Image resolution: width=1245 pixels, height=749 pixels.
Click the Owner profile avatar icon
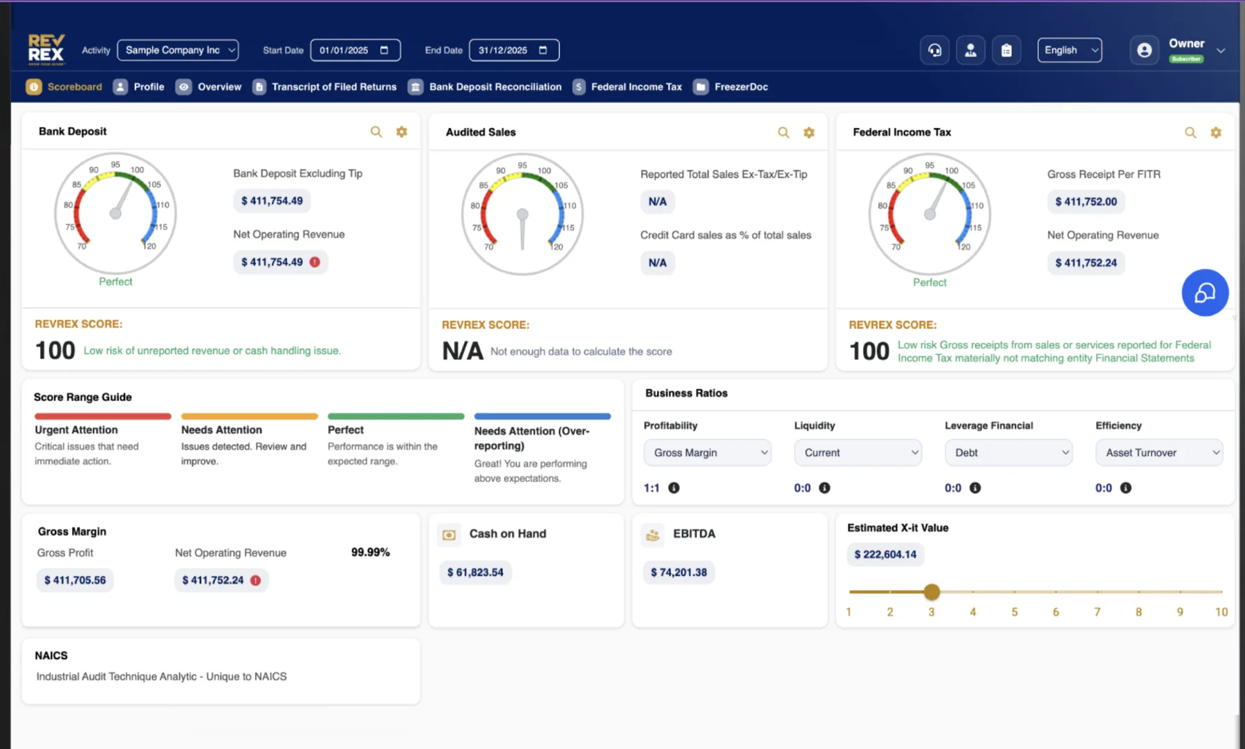(1145, 50)
